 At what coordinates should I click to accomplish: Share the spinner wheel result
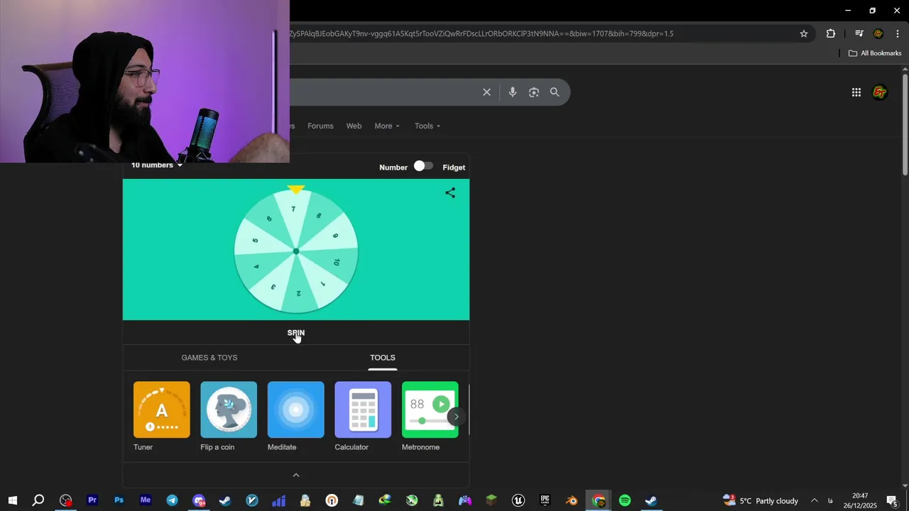(x=450, y=193)
